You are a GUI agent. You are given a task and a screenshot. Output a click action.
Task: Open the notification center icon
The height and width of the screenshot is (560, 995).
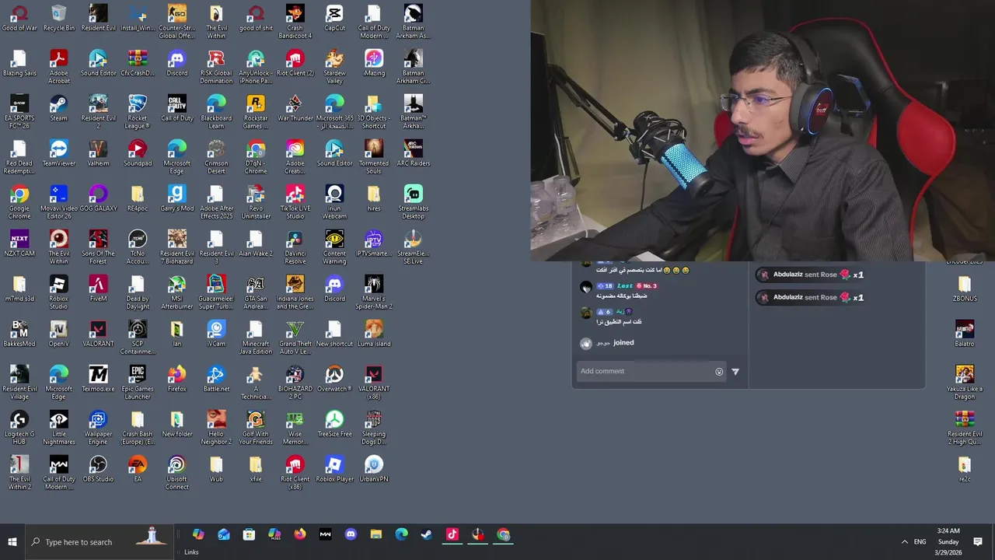(978, 542)
